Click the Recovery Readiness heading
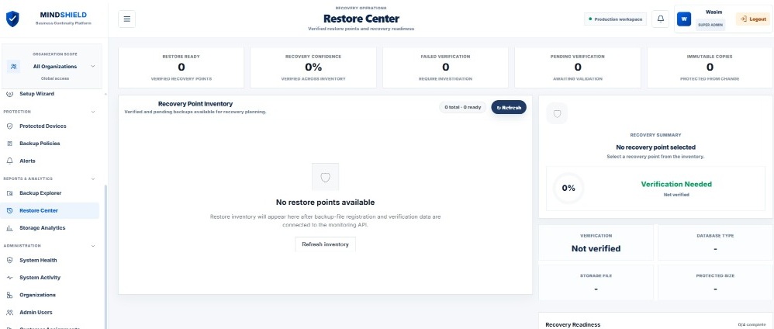 coord(572,324)
